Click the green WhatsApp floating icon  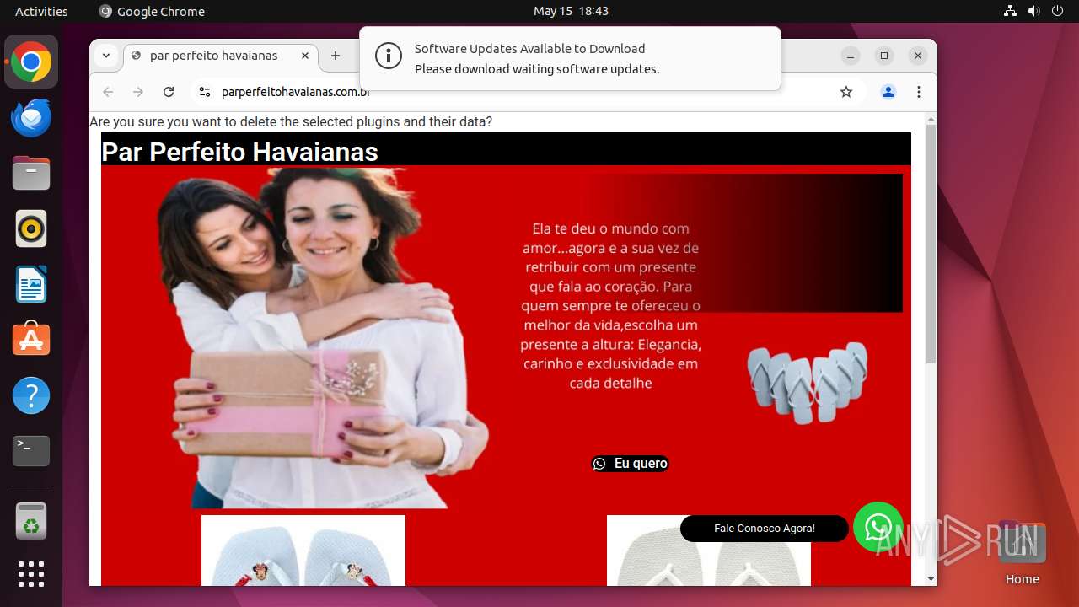(878, 528)
